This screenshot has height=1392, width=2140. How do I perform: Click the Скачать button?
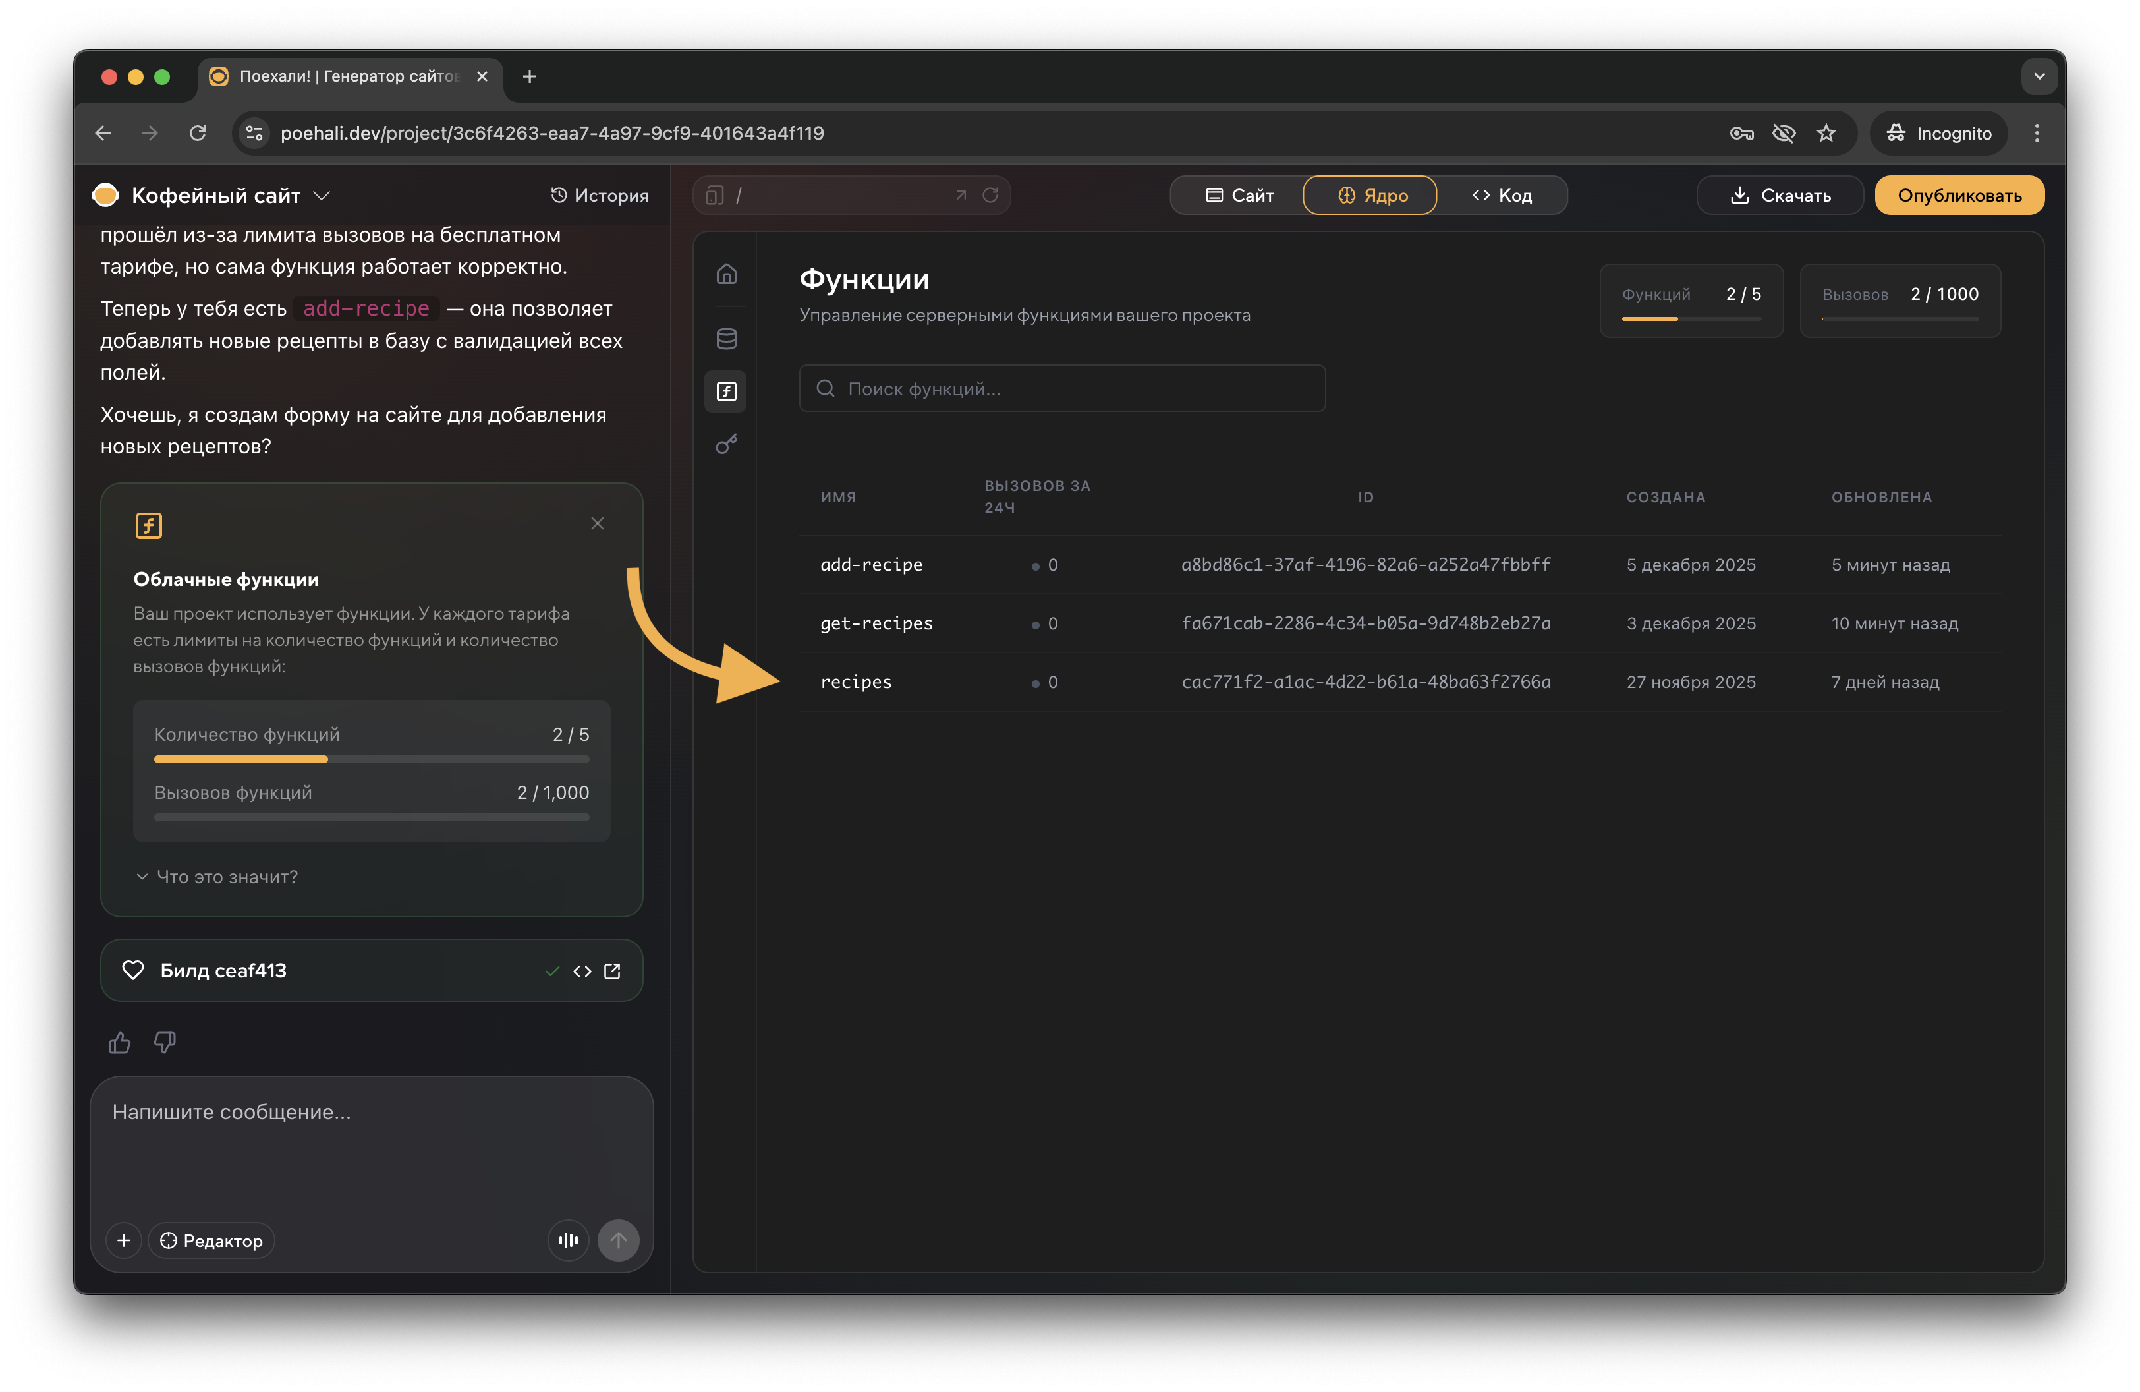pyautogui.click(x=1780, y=195)
